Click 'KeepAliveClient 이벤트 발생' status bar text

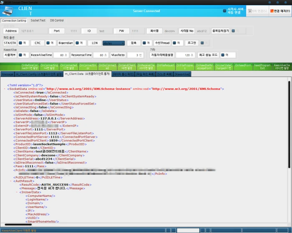19,231
